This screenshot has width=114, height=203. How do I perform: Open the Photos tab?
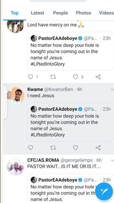click(83, 13)
